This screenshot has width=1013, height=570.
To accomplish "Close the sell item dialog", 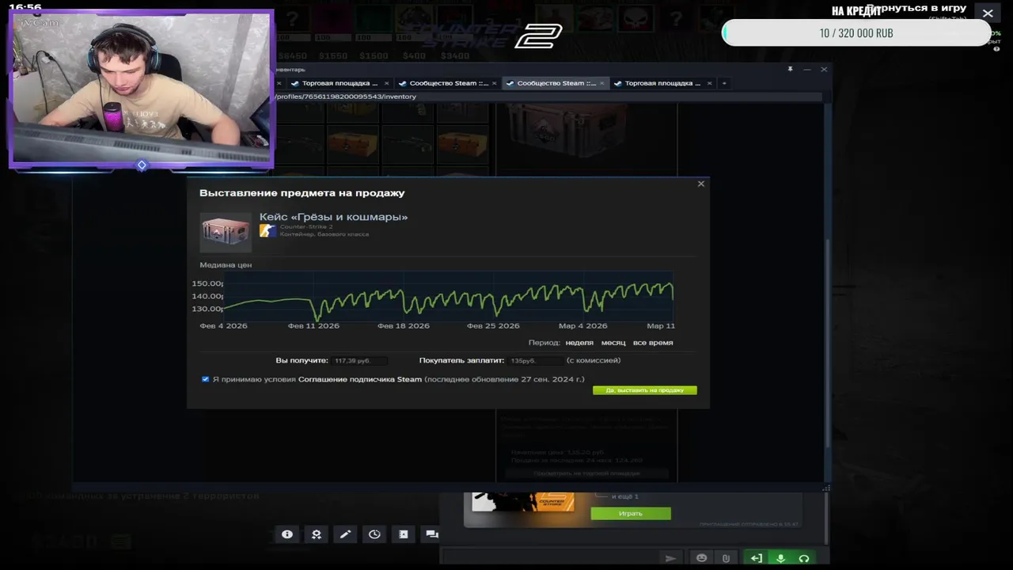I will tap(700, 184).
